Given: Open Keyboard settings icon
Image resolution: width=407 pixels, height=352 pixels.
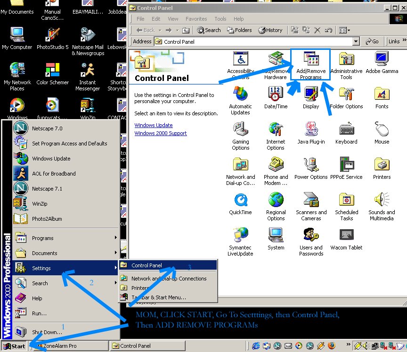Looking at the screenshot, I should coord(346,133).
